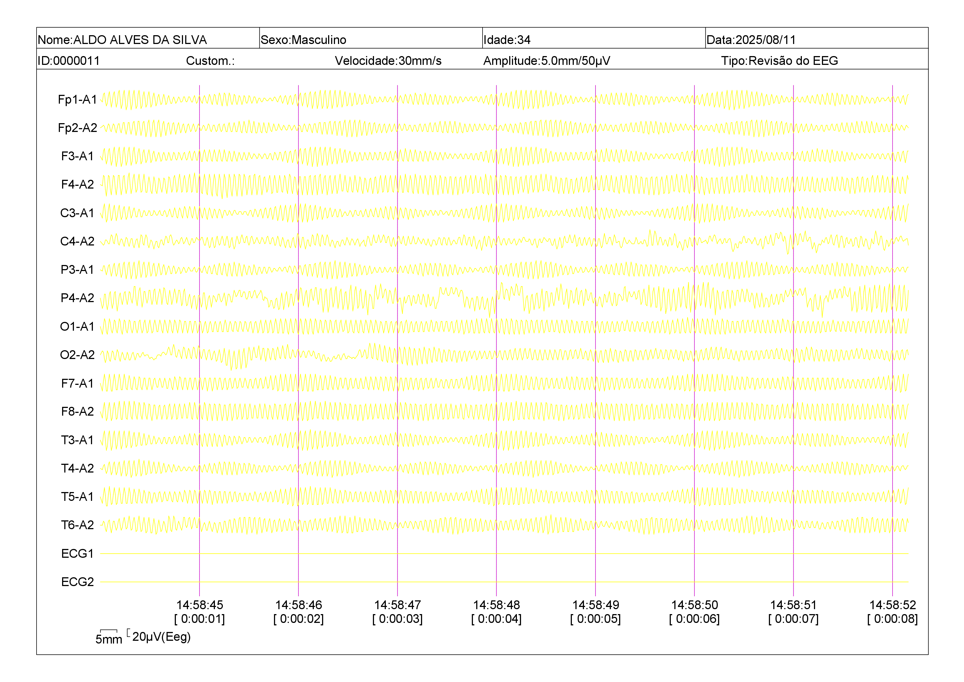This screenshot has height=682, width=964.
Task: Click the elapsed time '[ 0:00:07]'
Action: 794,619
